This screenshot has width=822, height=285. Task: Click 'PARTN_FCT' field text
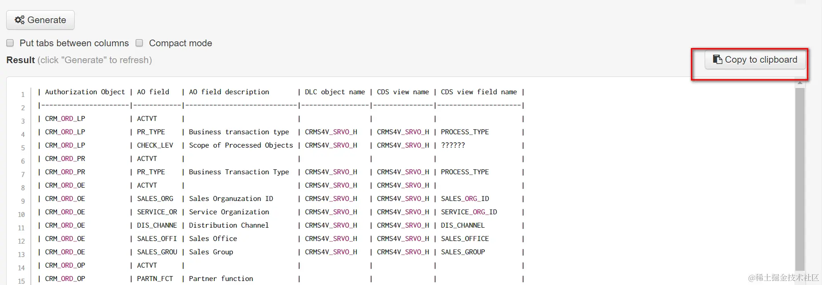click(155, 279)
